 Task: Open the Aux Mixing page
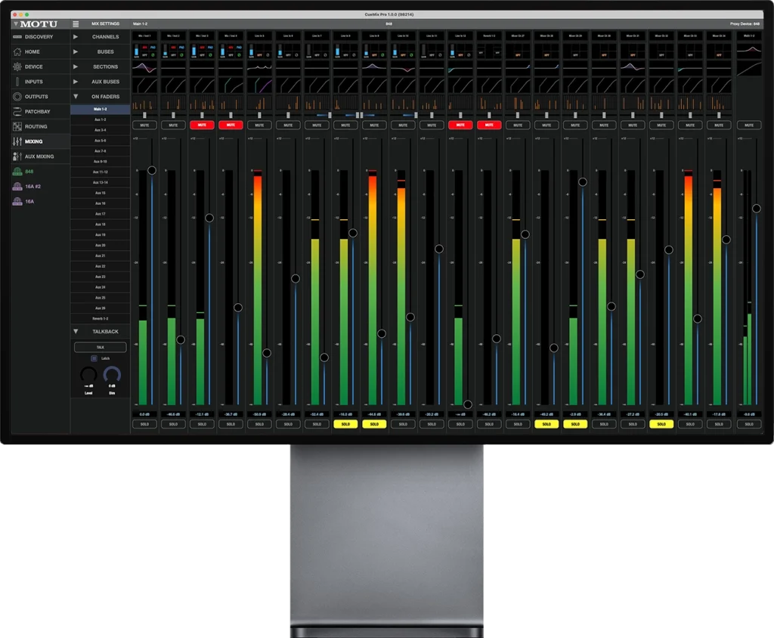[x=39, y=156]
